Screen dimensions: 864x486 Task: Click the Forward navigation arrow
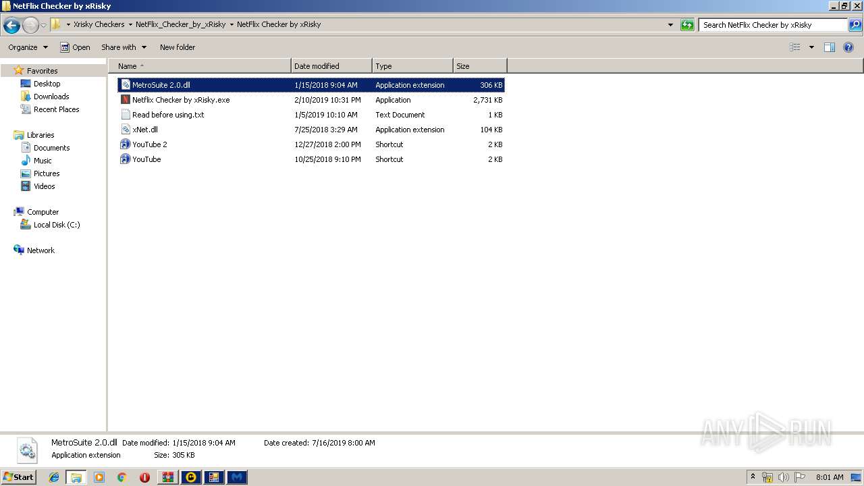30,25
